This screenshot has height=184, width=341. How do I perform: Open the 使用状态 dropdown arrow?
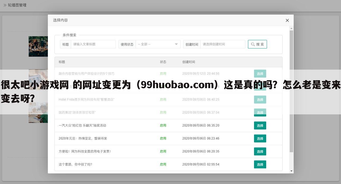176,44
